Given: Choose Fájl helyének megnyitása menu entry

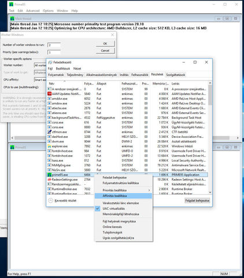Looking at the screenshot, I should click(x=123, y=221).
